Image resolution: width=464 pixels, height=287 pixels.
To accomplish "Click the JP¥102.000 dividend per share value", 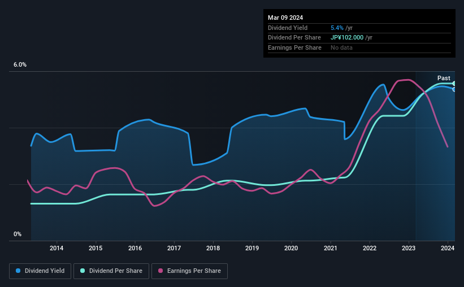I will click(x=347, y=38).
